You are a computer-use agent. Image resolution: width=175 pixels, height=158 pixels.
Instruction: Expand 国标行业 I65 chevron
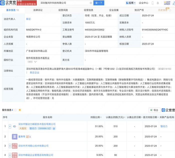tap(35, 62)
